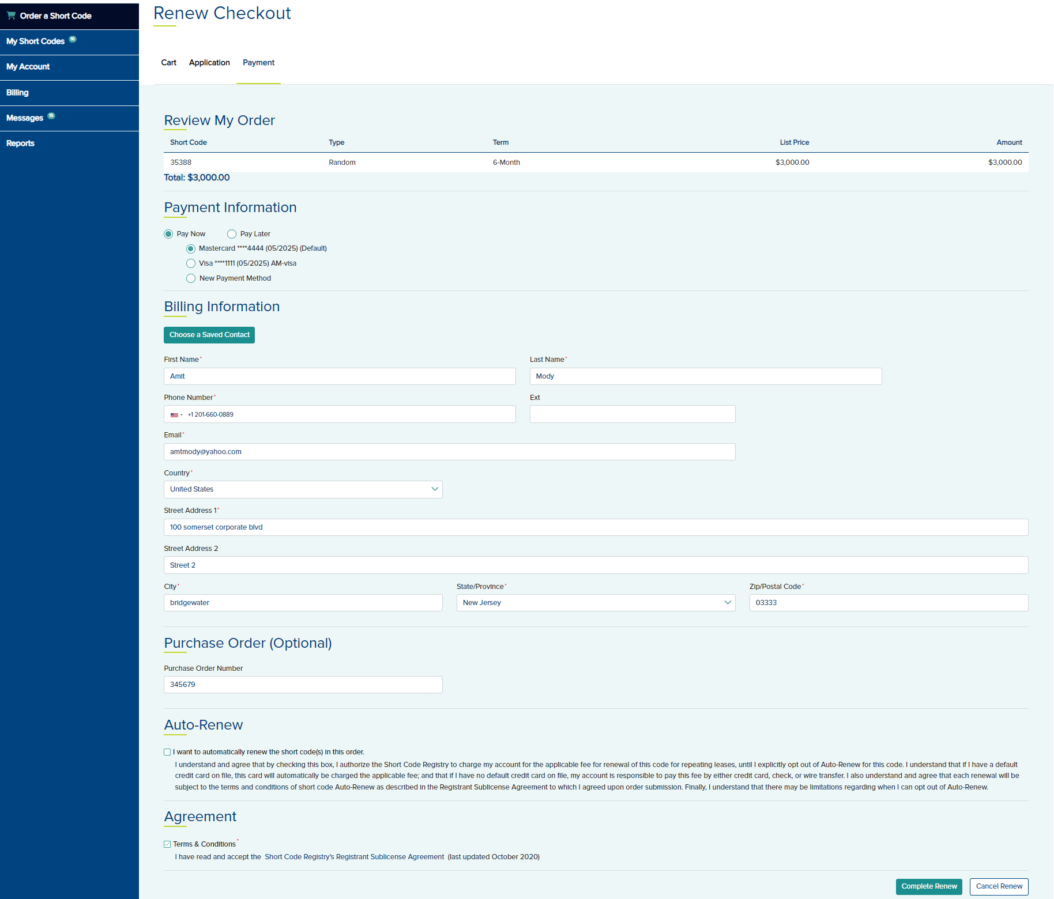Select the Pay Later radio option
Screen dimensions: 1054x899
tap(232, 234)
